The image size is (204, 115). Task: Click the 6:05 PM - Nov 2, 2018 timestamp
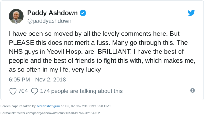[37, 80]
